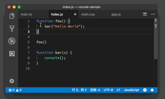Click the smiley feedback icon
The image size is (165, 99).
pos(145,90)
